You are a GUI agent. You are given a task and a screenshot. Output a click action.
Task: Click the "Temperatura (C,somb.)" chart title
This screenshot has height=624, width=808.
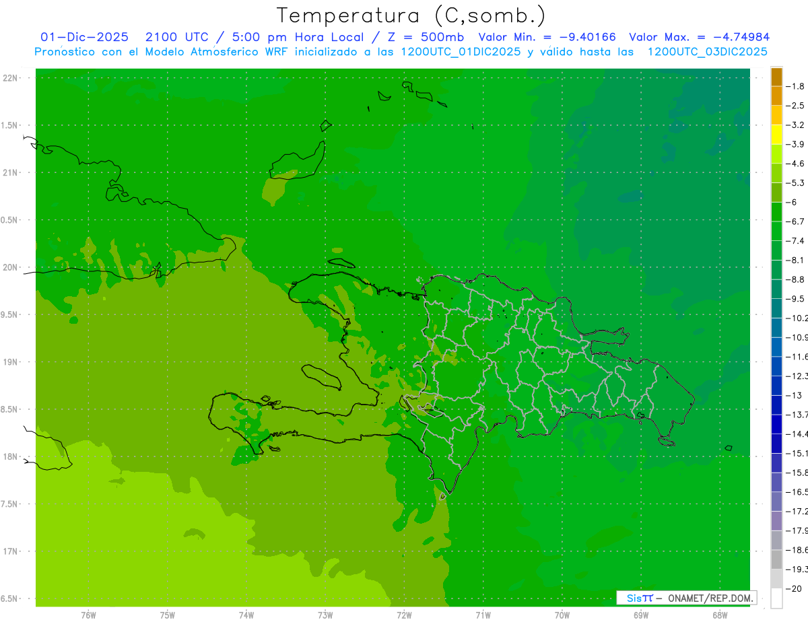(411, 15)
